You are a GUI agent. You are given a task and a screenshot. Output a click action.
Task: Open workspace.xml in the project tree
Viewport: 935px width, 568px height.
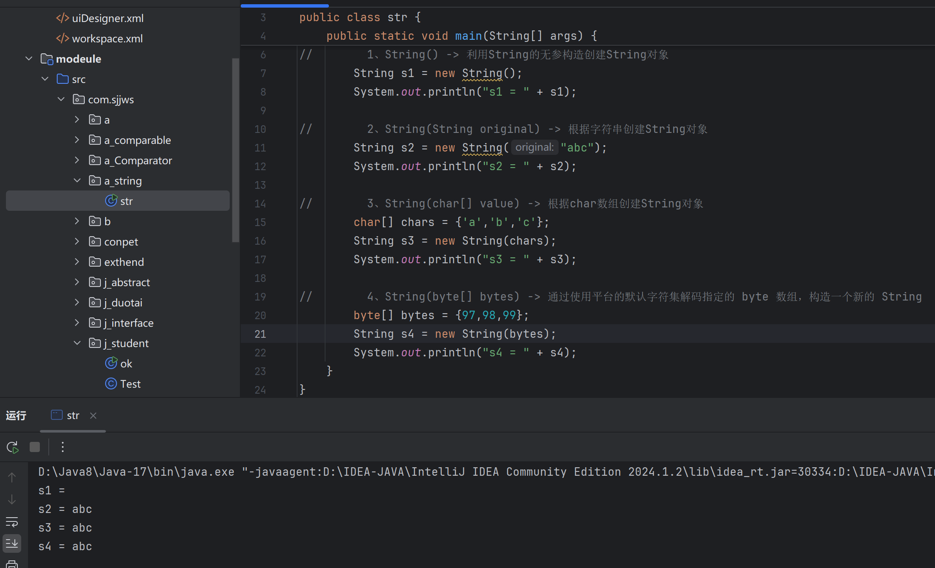click(x=107, y=39)
